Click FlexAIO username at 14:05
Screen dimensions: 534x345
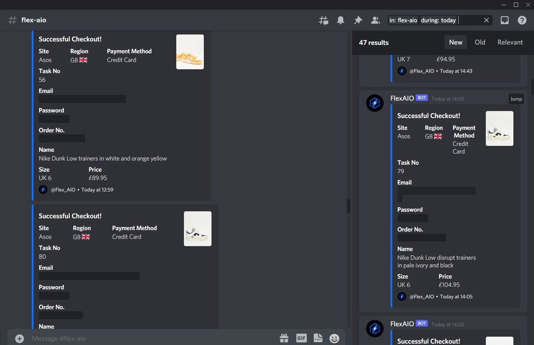[x=402, y=98]
